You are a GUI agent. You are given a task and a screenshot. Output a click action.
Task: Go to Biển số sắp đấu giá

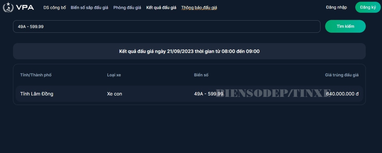point(89,8)
